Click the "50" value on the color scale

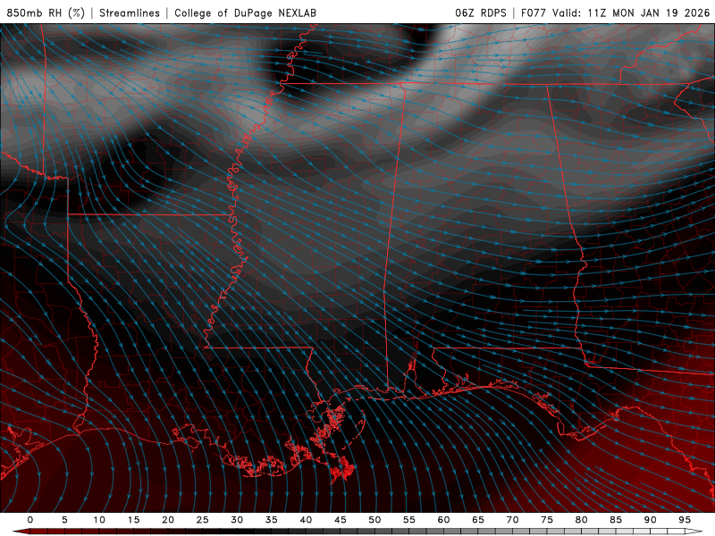[374, 520]
